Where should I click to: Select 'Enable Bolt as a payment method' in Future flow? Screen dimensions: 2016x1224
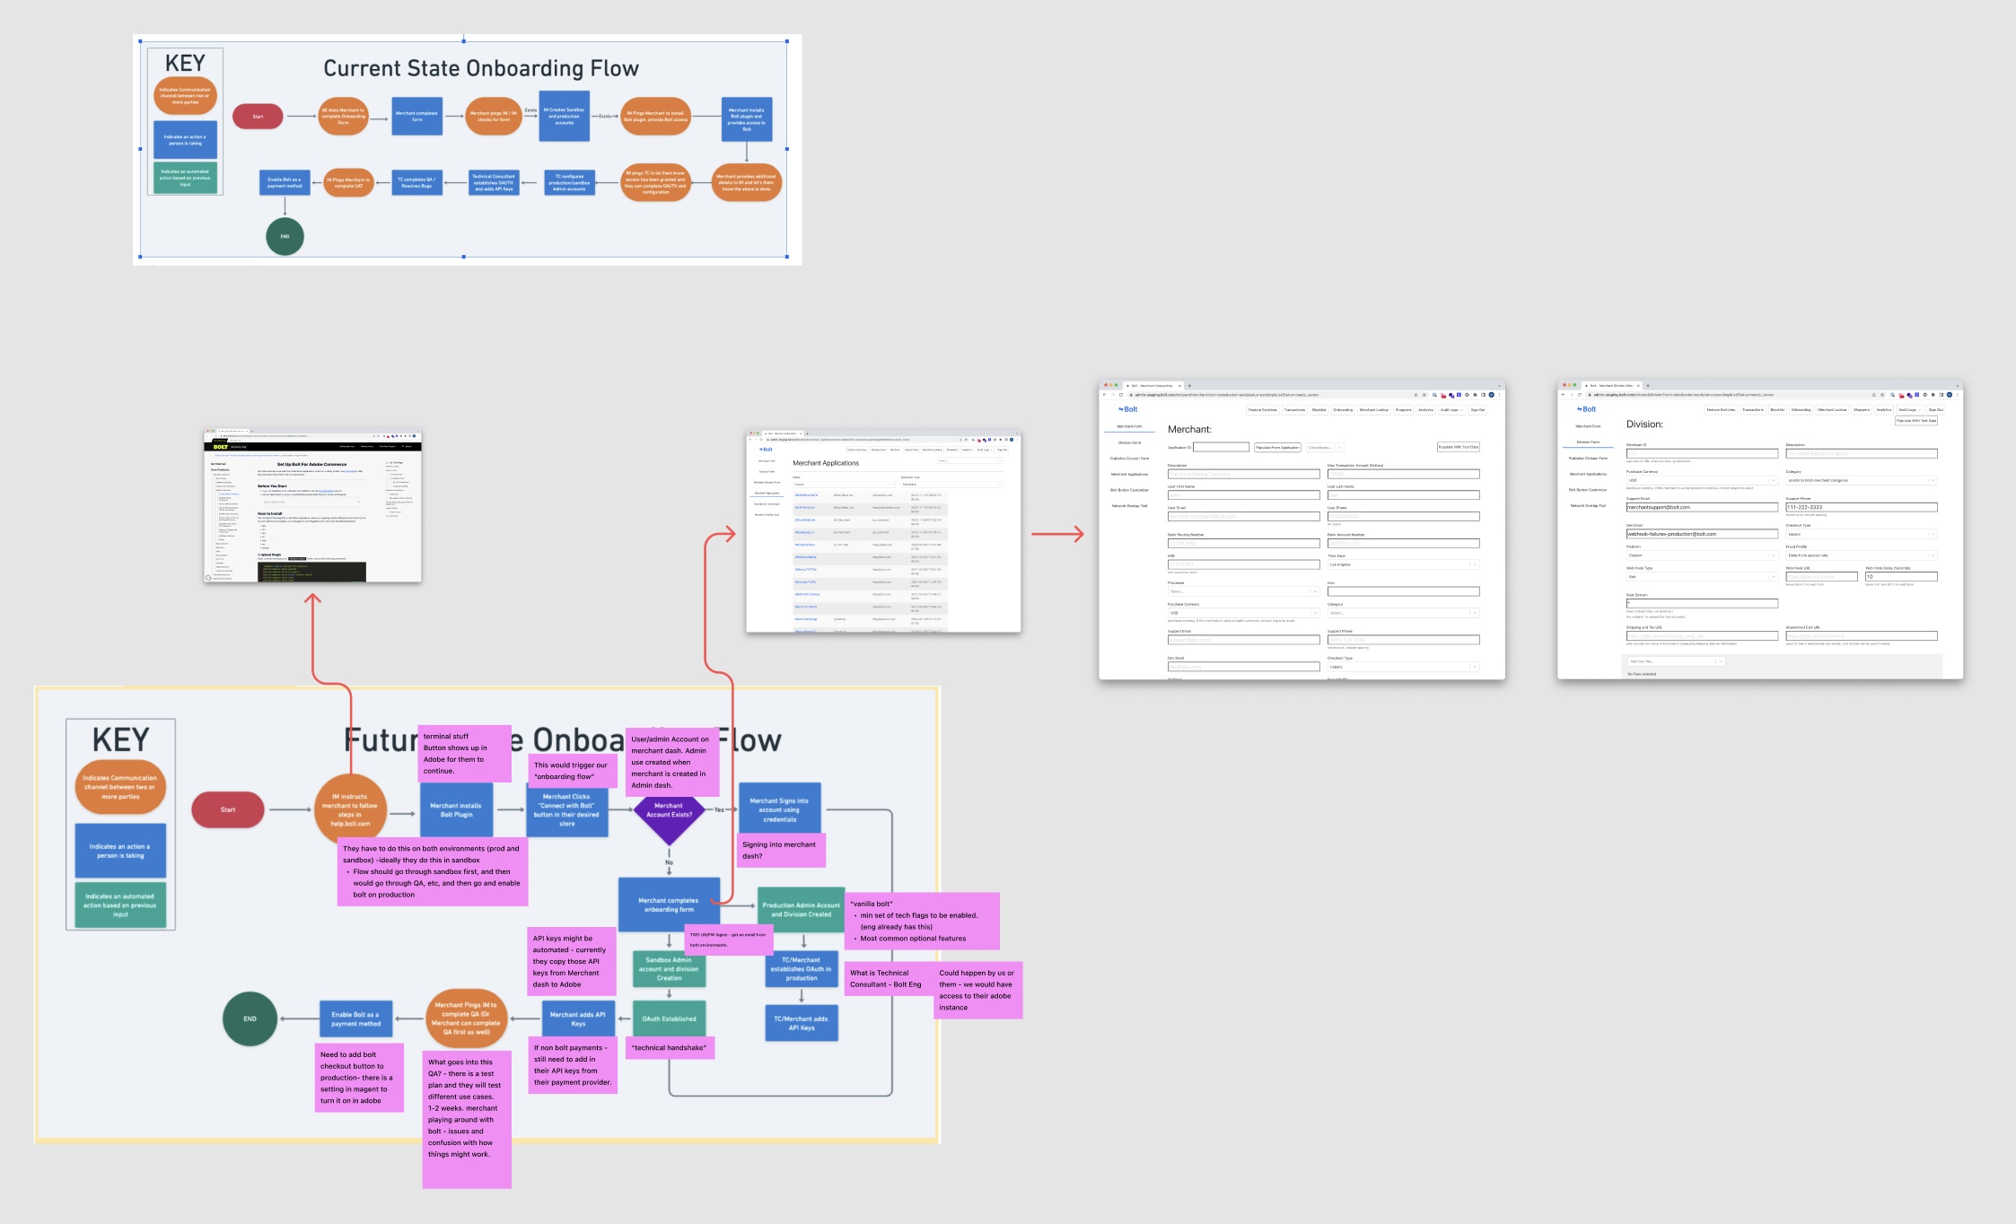[x=356, y=1019]
